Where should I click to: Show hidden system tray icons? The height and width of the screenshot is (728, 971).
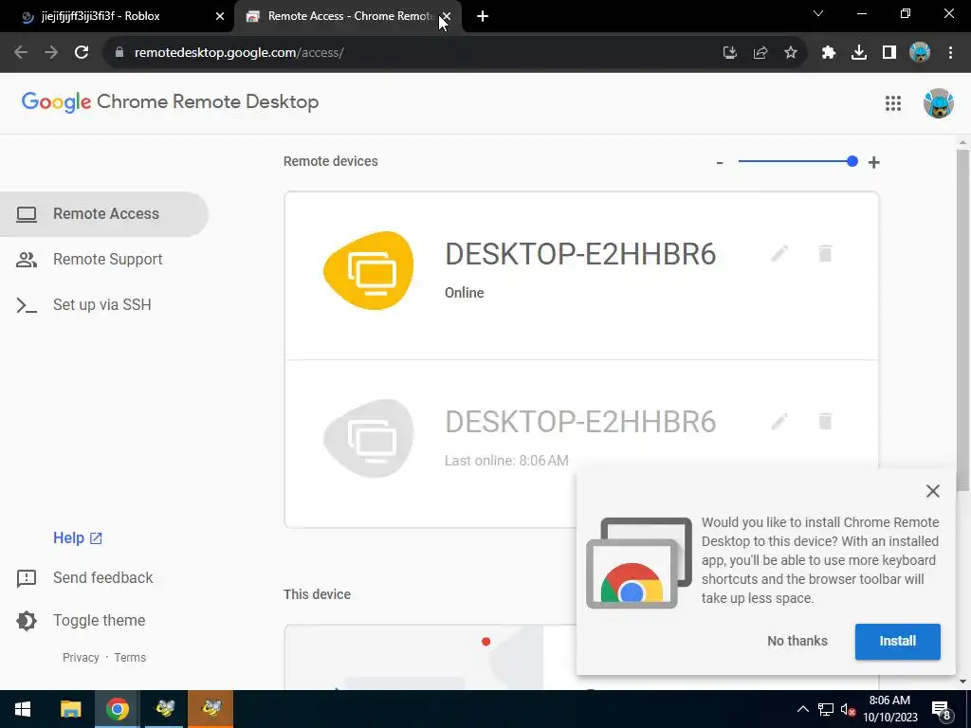point(802,709)
